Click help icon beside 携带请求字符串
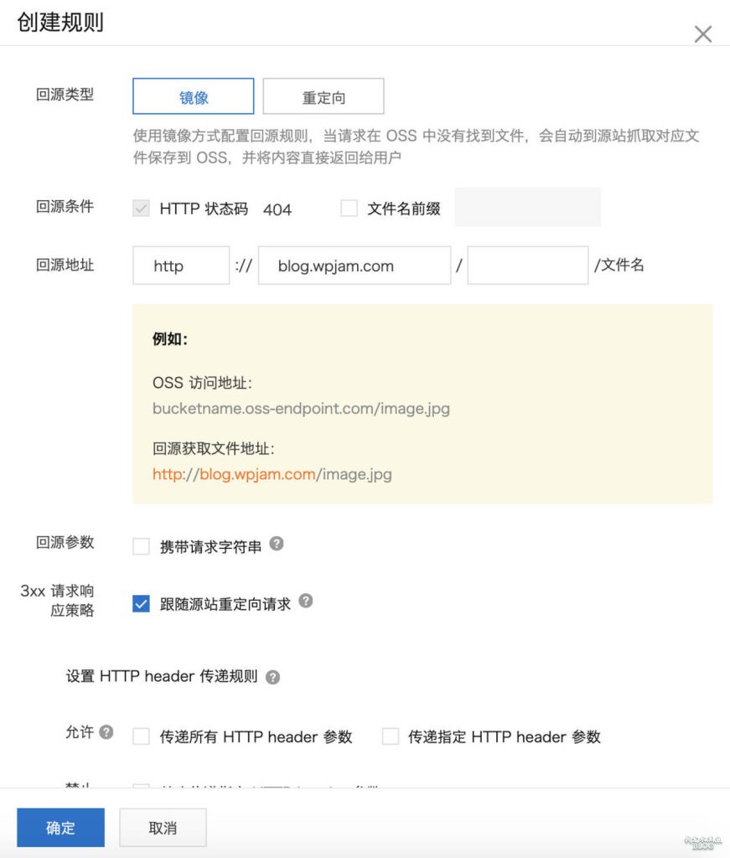730x858 pixels. 277,544
